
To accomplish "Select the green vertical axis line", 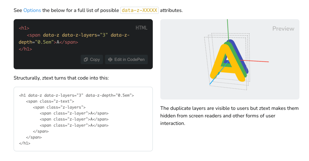I will [x=228, y=29].
